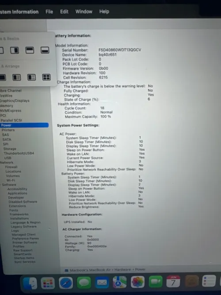Select Graphics/Displays in sidebar
The image size is (221, 295).
[x=15, y=101]
